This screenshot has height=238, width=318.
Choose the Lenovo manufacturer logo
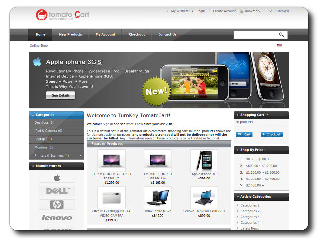57,217
